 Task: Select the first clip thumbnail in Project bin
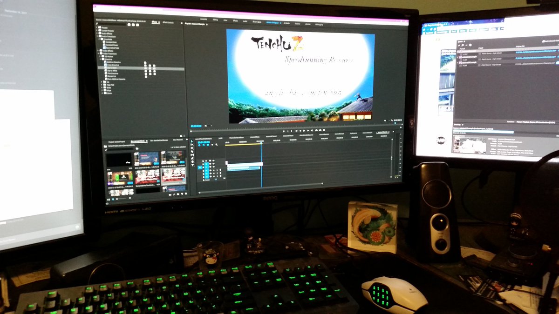[x=119, y=160]
